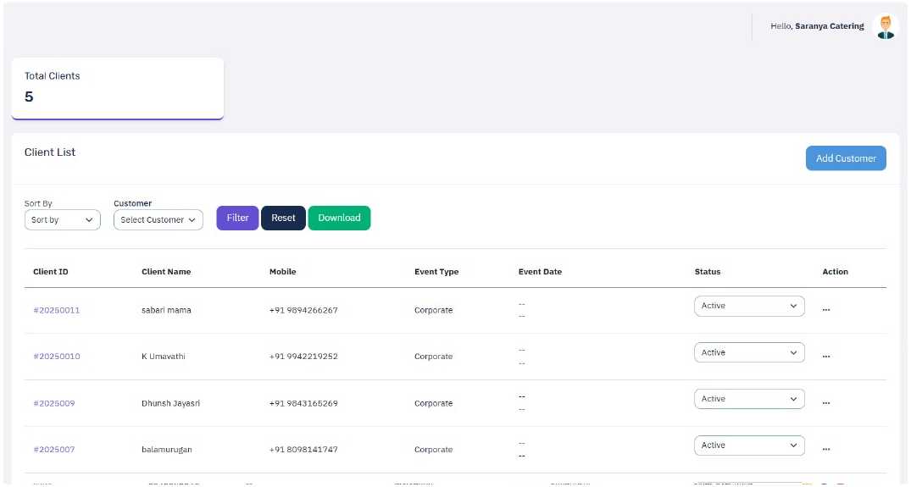911x487 pixels.
Task: Click Corporate event type for balamurugan
Action: click(x=433, y=449)
